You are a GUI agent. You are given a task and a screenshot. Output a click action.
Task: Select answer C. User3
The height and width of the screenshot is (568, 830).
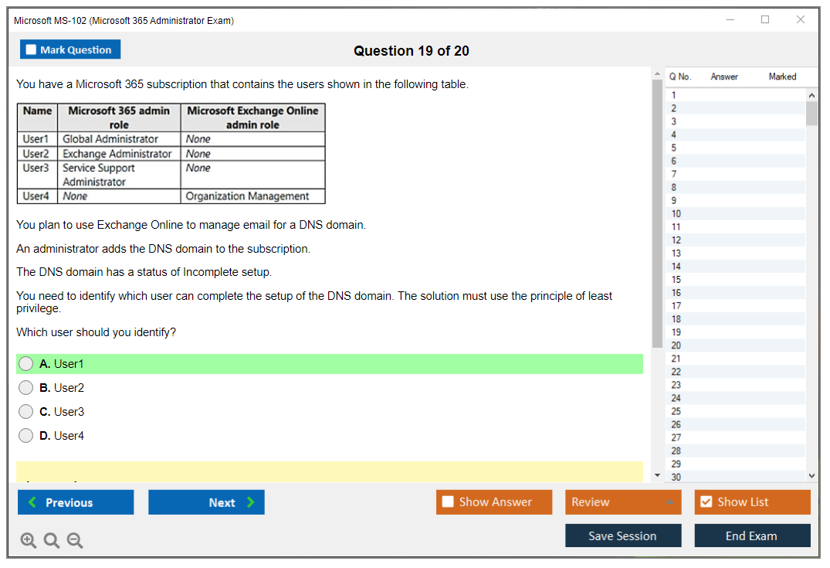(x=25, y=412)
